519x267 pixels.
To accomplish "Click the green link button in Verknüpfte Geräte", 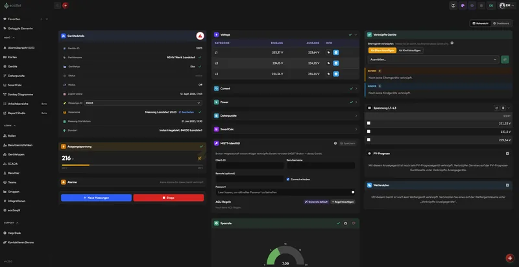I will [x=505, y=60].
